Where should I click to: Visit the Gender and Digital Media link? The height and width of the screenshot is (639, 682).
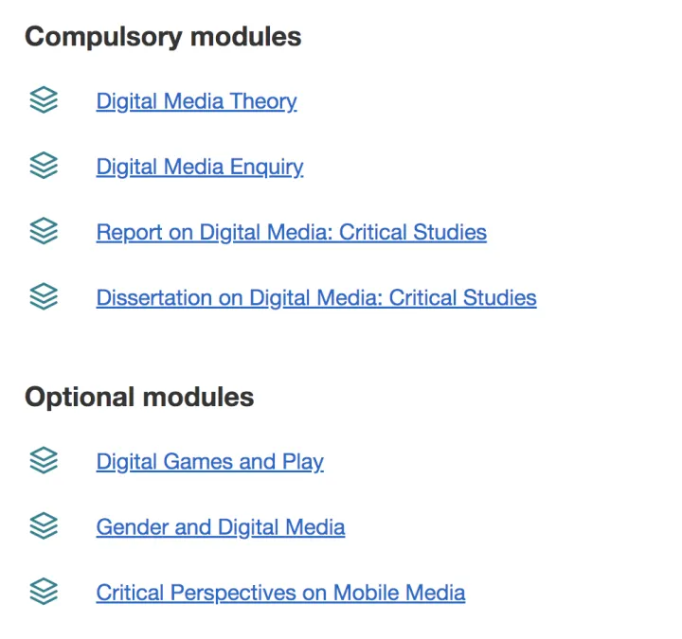tap(221, 527)
